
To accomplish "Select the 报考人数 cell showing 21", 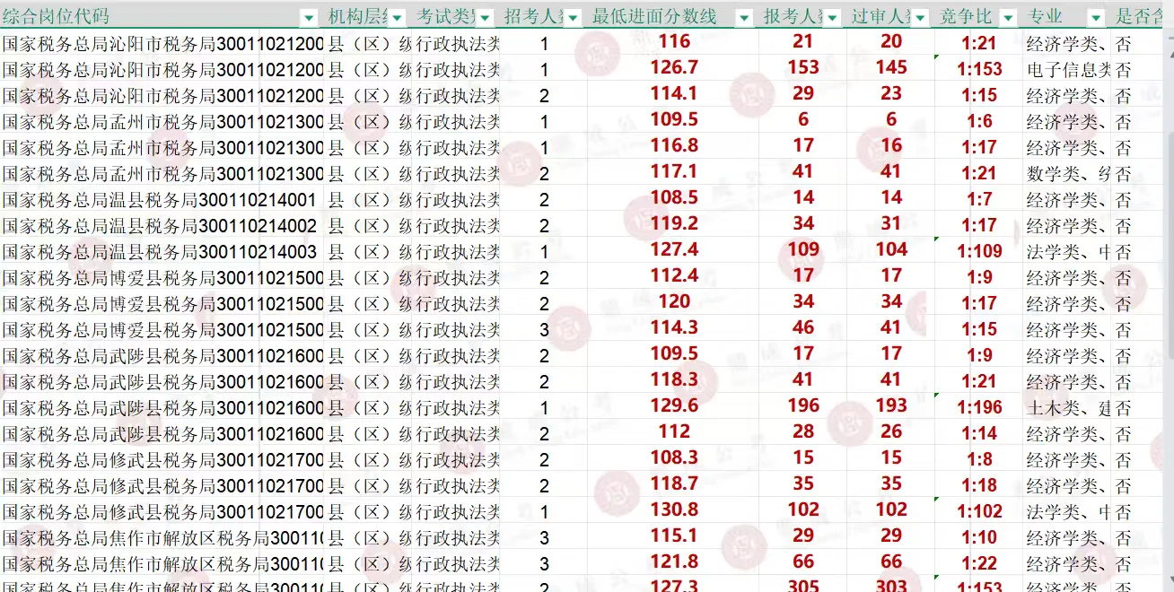I will pos(803,41).
